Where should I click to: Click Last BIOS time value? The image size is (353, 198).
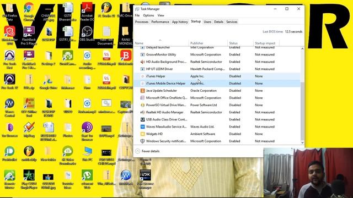(x=293, y=32)
